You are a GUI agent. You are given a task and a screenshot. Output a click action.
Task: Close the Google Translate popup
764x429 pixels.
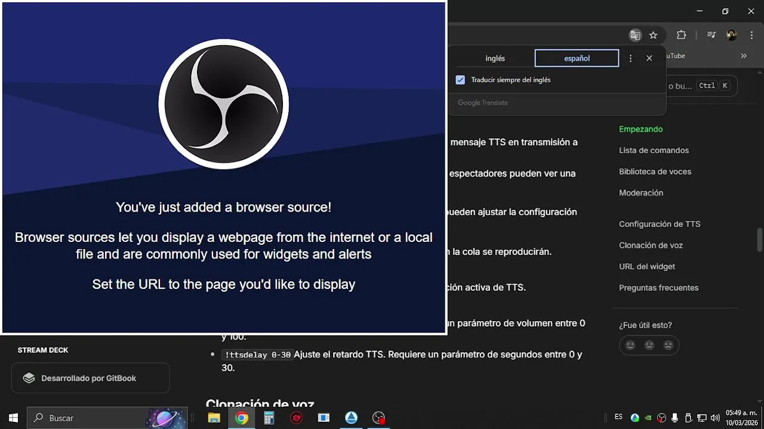[x=649, y=58]
